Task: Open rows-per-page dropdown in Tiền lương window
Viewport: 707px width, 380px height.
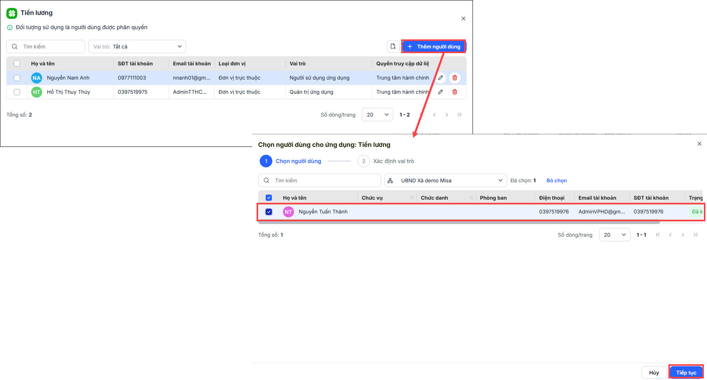Action: coord(378,115)
